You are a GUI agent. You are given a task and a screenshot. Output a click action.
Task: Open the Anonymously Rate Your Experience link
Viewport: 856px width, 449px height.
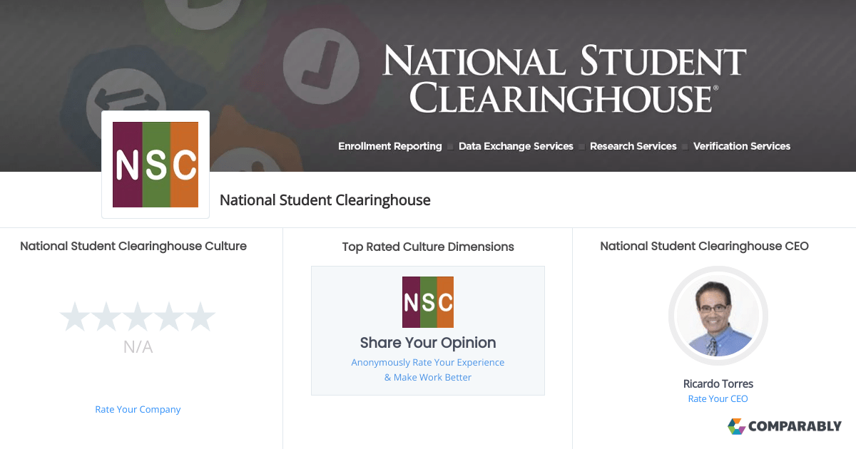427,362
